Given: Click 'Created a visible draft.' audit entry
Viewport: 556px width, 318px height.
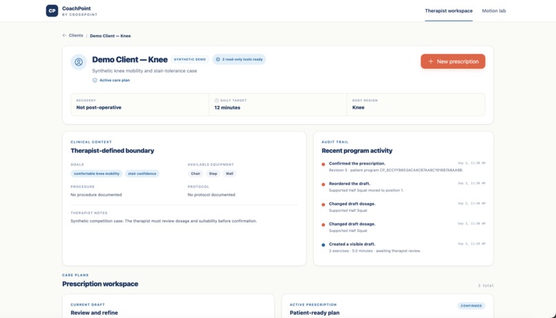Looking at the screenshot, I should coord(352,244).
